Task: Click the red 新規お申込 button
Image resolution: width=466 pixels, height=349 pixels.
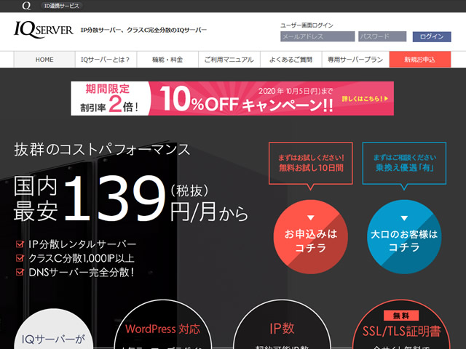Action: click(420, 60)
